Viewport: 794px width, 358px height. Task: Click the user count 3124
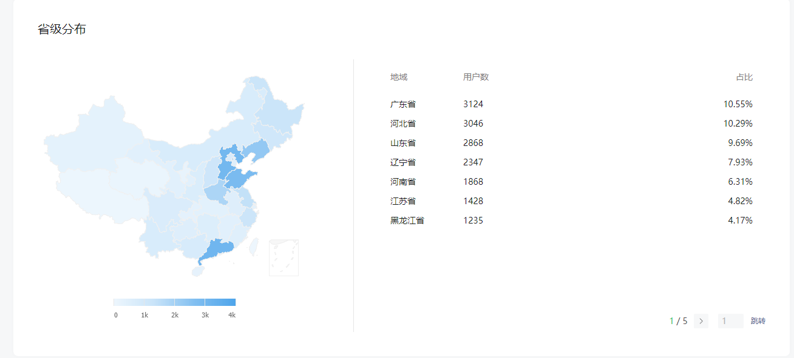pos(473,104)
